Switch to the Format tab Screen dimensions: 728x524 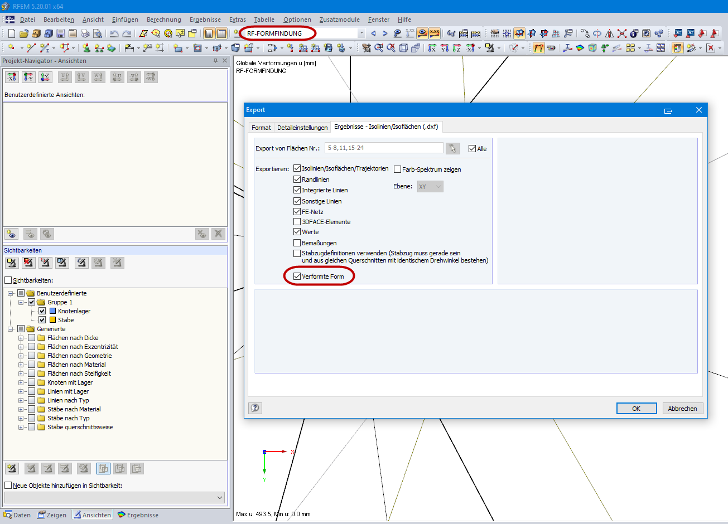pos(261,128)
